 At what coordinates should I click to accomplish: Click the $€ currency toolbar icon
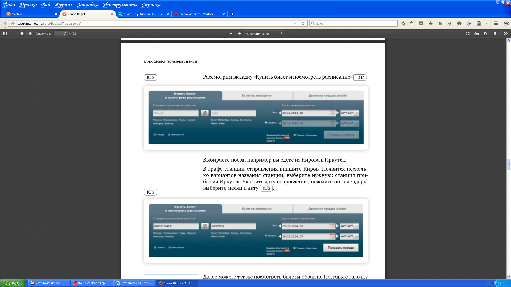coord(506,23)
